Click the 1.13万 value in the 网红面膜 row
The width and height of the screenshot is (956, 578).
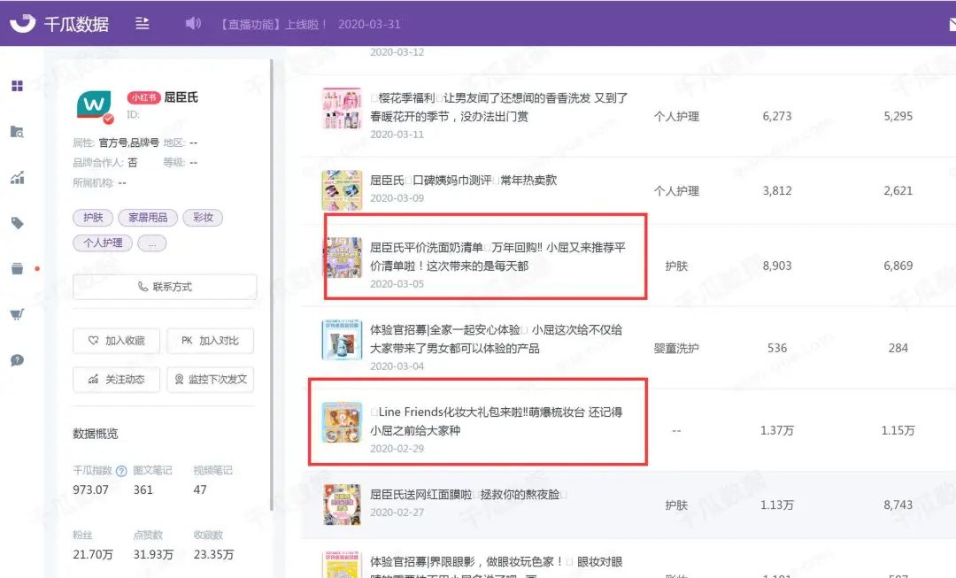point(777,505)
